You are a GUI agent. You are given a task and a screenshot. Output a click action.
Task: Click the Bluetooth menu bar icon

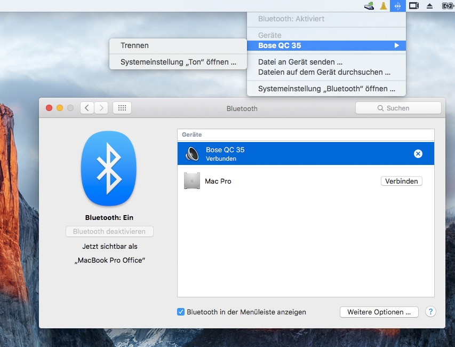[x=397, y=6]
